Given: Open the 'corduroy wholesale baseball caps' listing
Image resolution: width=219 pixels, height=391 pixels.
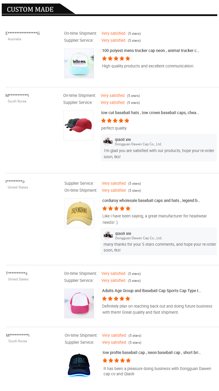Looking at the screenshot, I should (150, 200).
